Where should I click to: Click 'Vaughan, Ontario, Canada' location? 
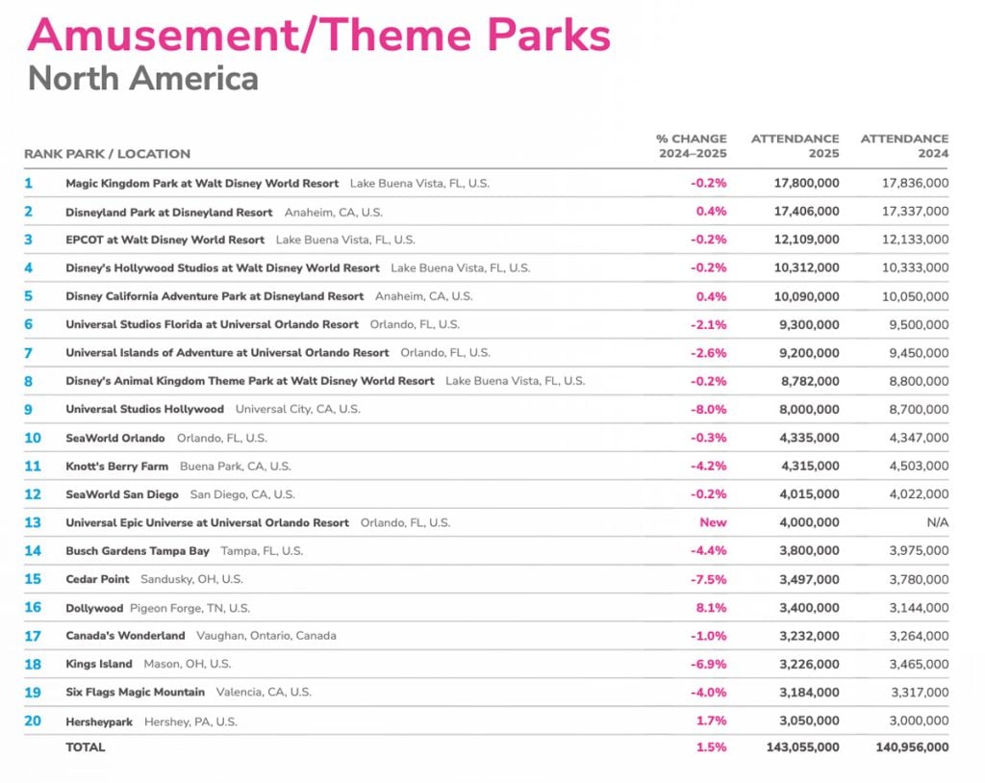click(266, 636)
